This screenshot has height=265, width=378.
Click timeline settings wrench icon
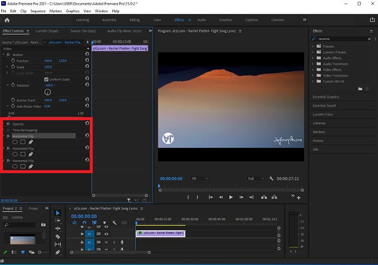pos(114,223)
